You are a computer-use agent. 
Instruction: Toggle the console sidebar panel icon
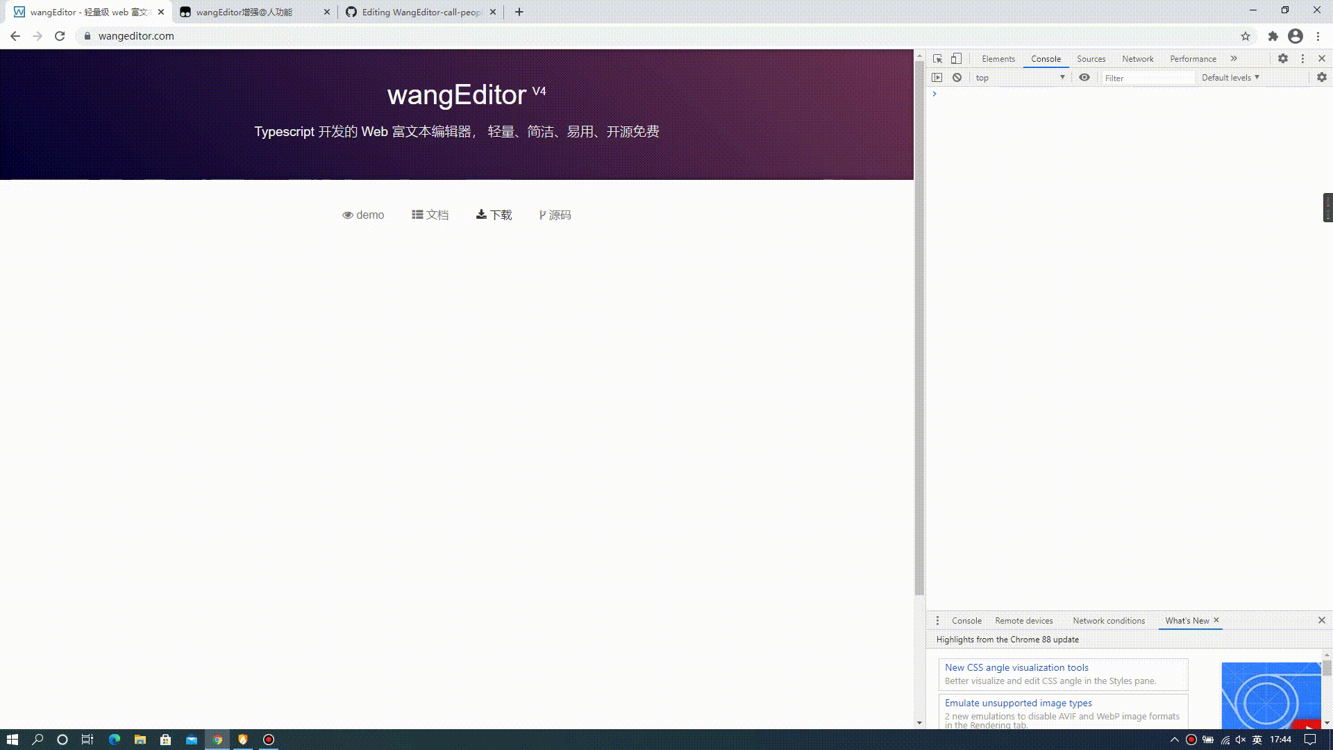point(937,77)
